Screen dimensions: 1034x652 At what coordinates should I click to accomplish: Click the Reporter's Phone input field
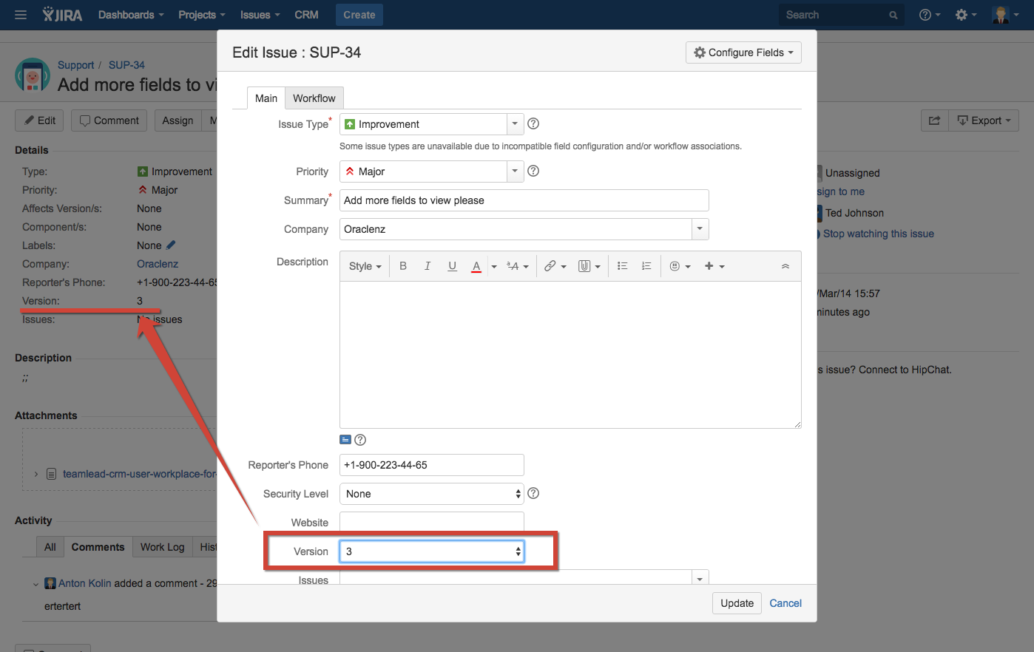pyautogui.click(x=432, y=465)
